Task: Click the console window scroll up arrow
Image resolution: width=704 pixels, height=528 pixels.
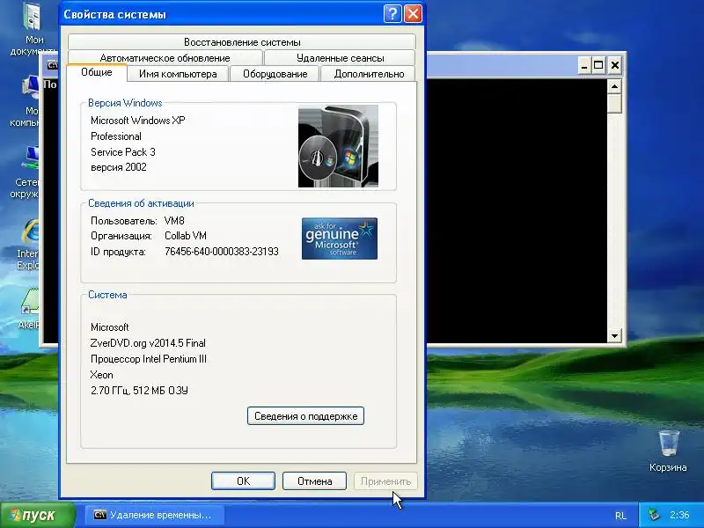Action: [x=614, y=86]
